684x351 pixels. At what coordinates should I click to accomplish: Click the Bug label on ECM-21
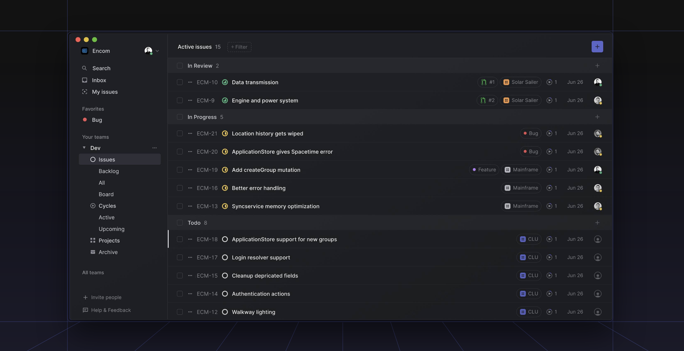[531, 133]
